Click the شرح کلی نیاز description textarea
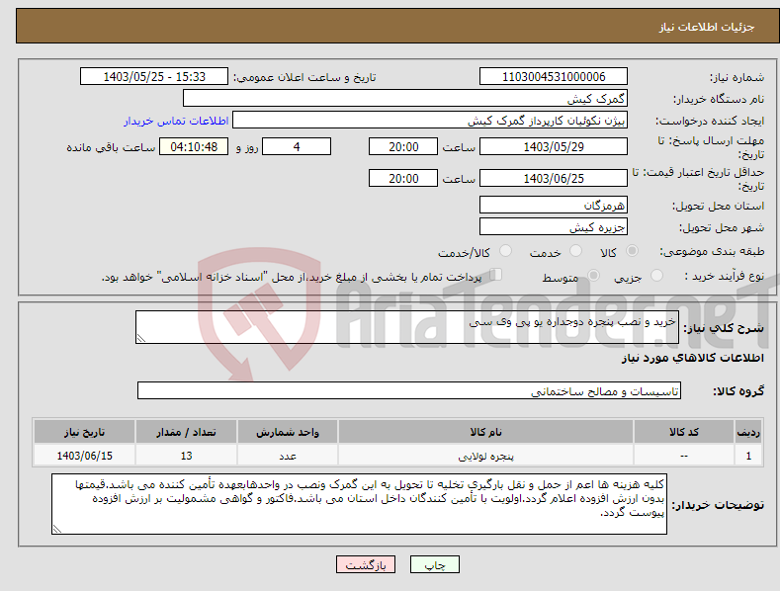This screenshot has width=780, height=591. point(407,327)
